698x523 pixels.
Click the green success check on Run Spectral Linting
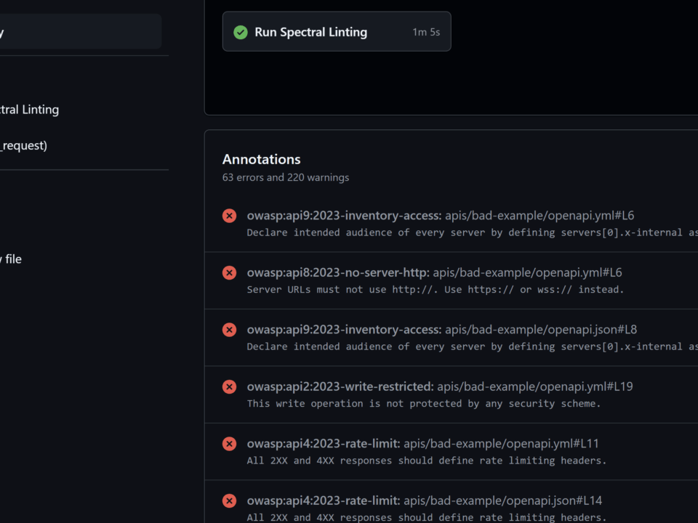[x=241, y=32]
